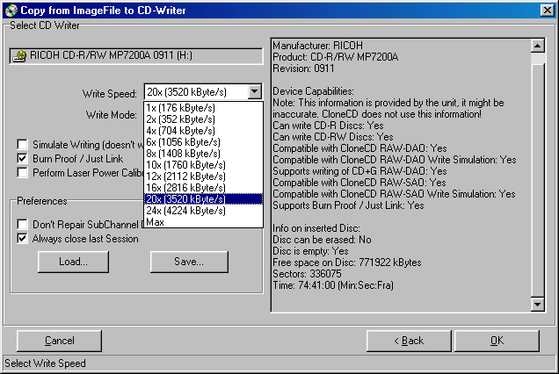Choose 16x (2816 kByte/s) speed
The width and height of the screenshot is (559, 374).
(203, 188)
